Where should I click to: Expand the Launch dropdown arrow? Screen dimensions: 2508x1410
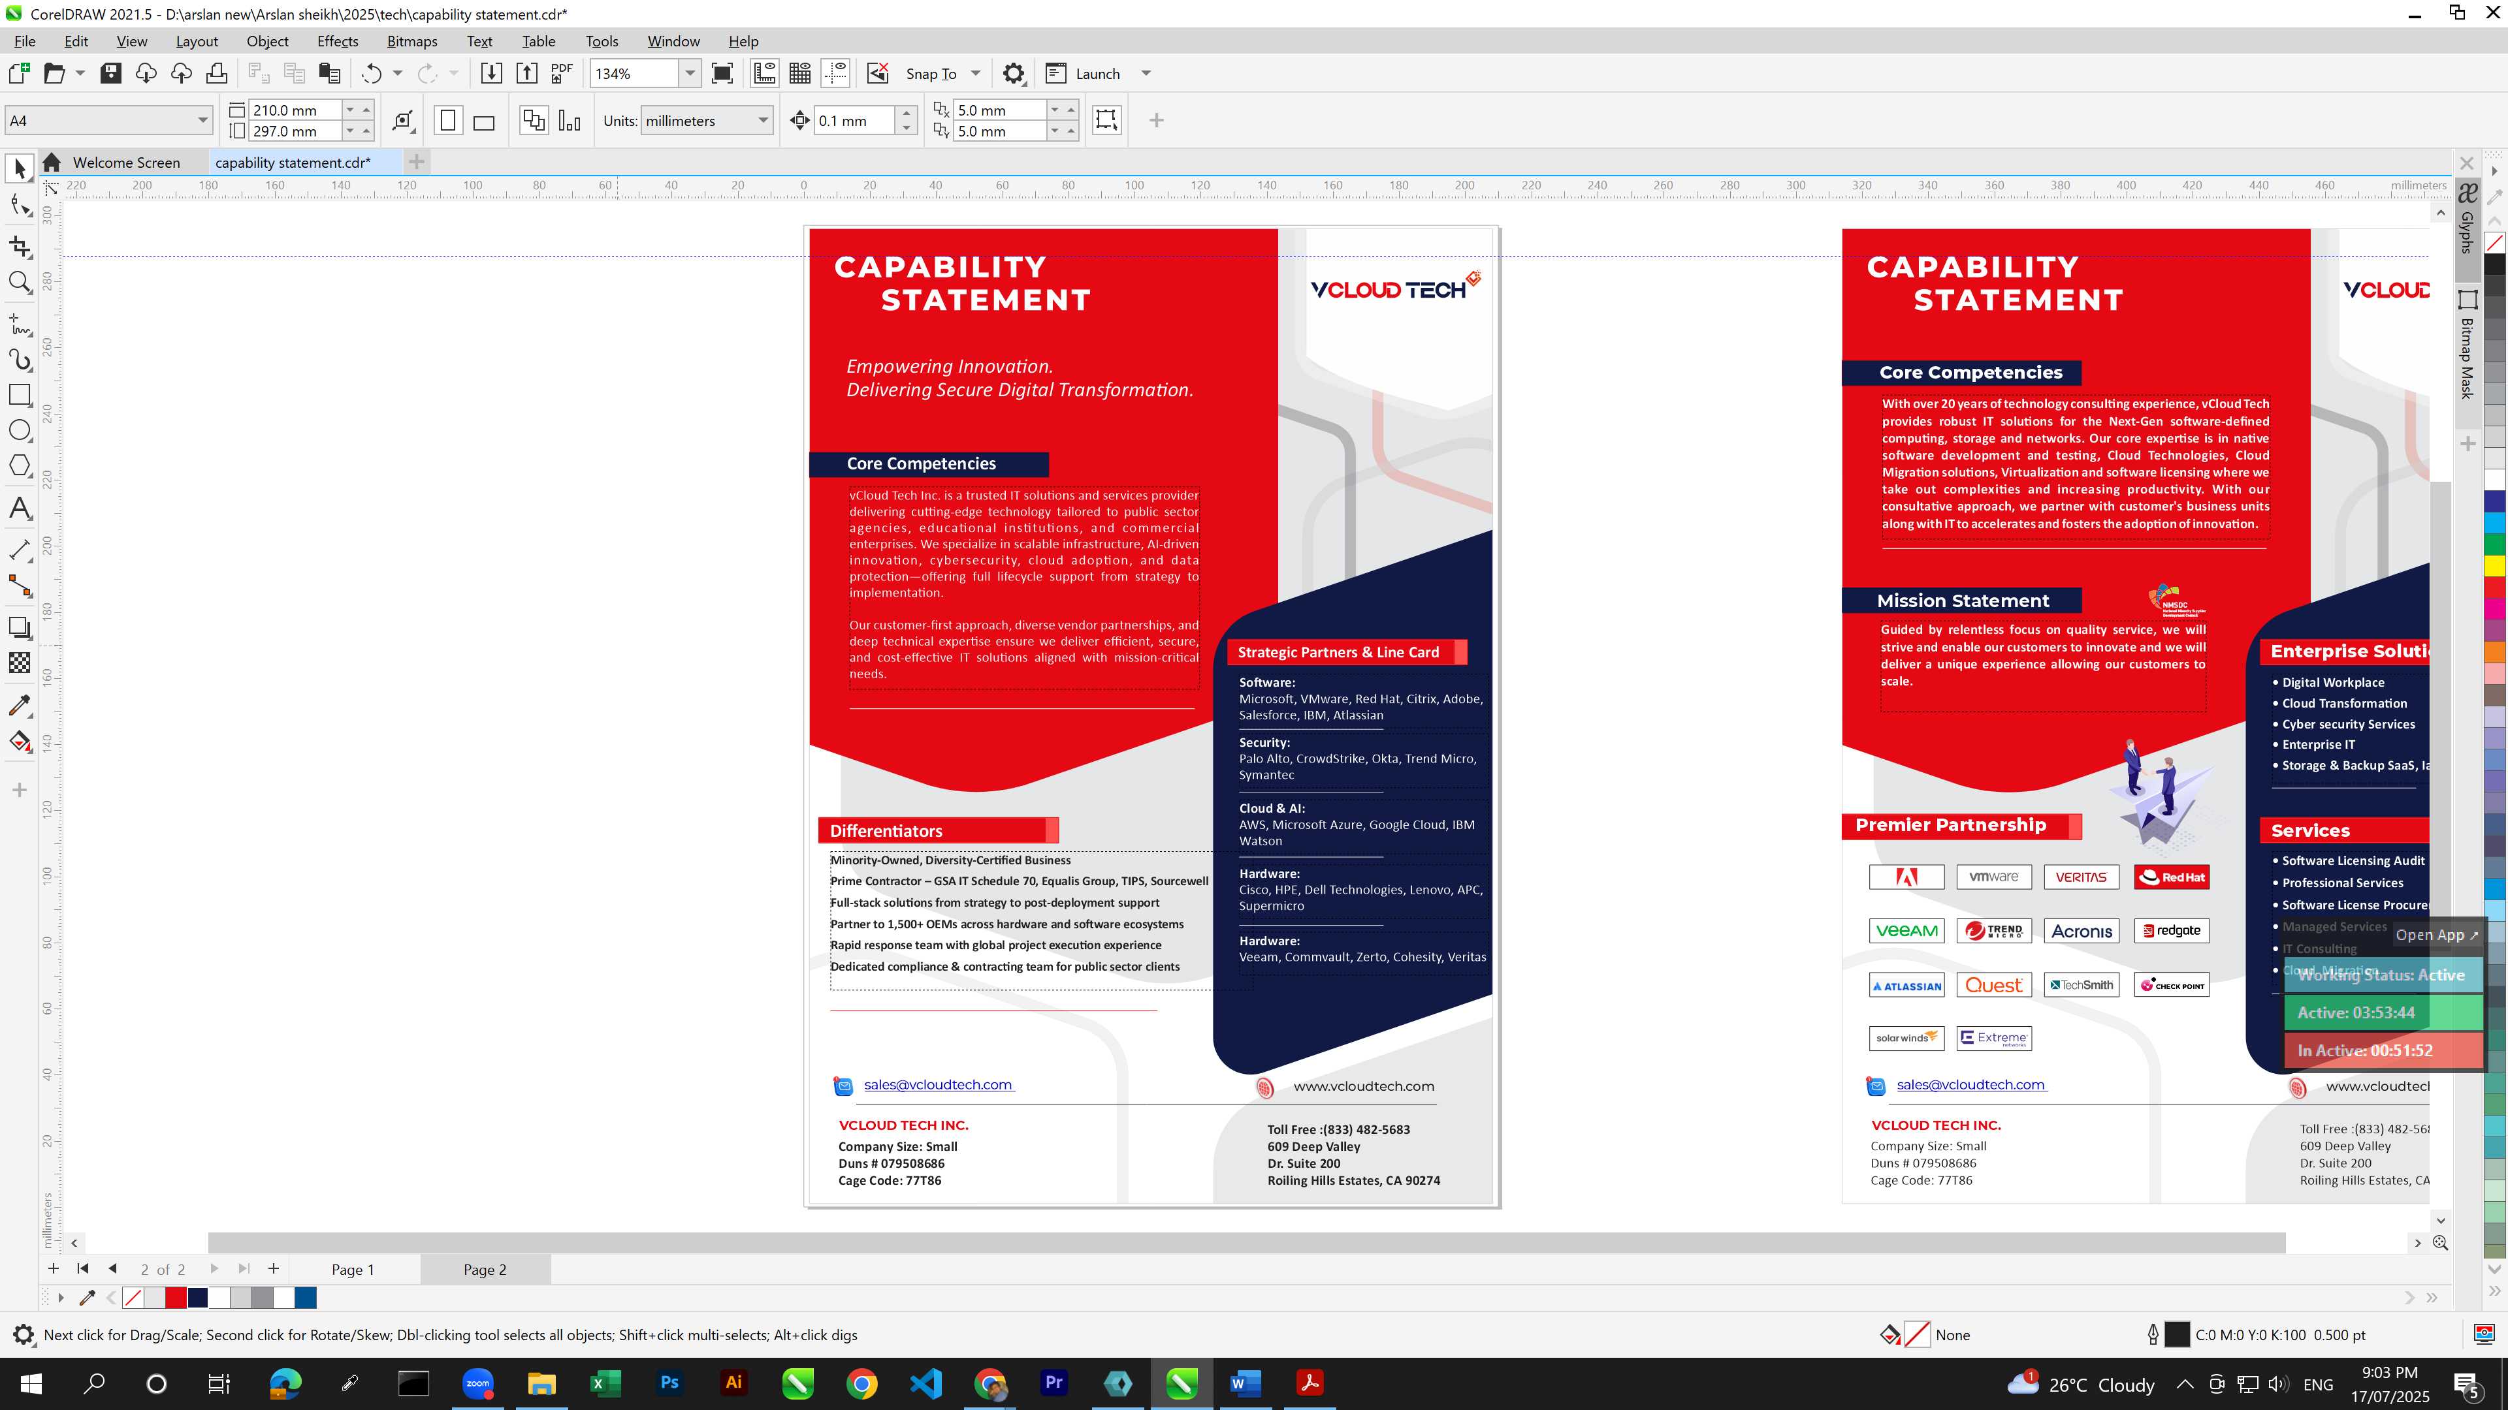pos(1146,73)
